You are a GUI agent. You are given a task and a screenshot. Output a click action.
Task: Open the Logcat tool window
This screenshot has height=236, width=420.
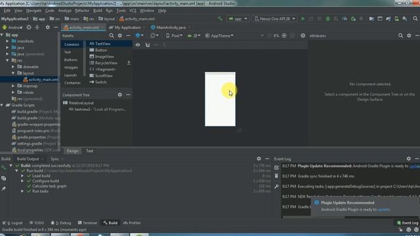(x=12, y=223)
